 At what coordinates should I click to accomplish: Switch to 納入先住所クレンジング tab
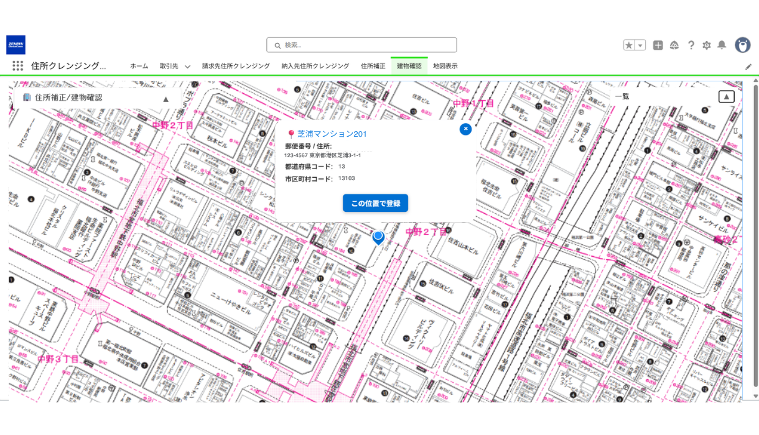315,66
